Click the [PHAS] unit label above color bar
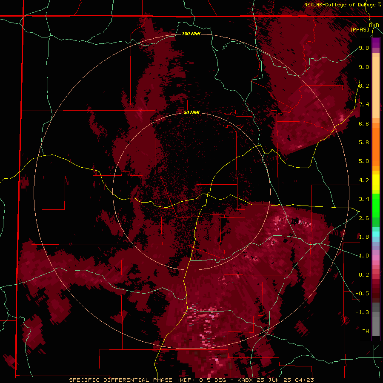The width and height of the screenshot is (383, 383). pos(360,29)
